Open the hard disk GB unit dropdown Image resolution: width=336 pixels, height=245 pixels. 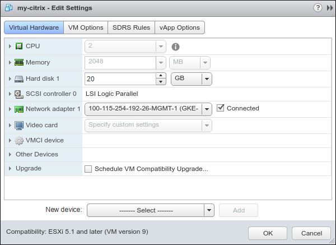[x=191, y=79]
